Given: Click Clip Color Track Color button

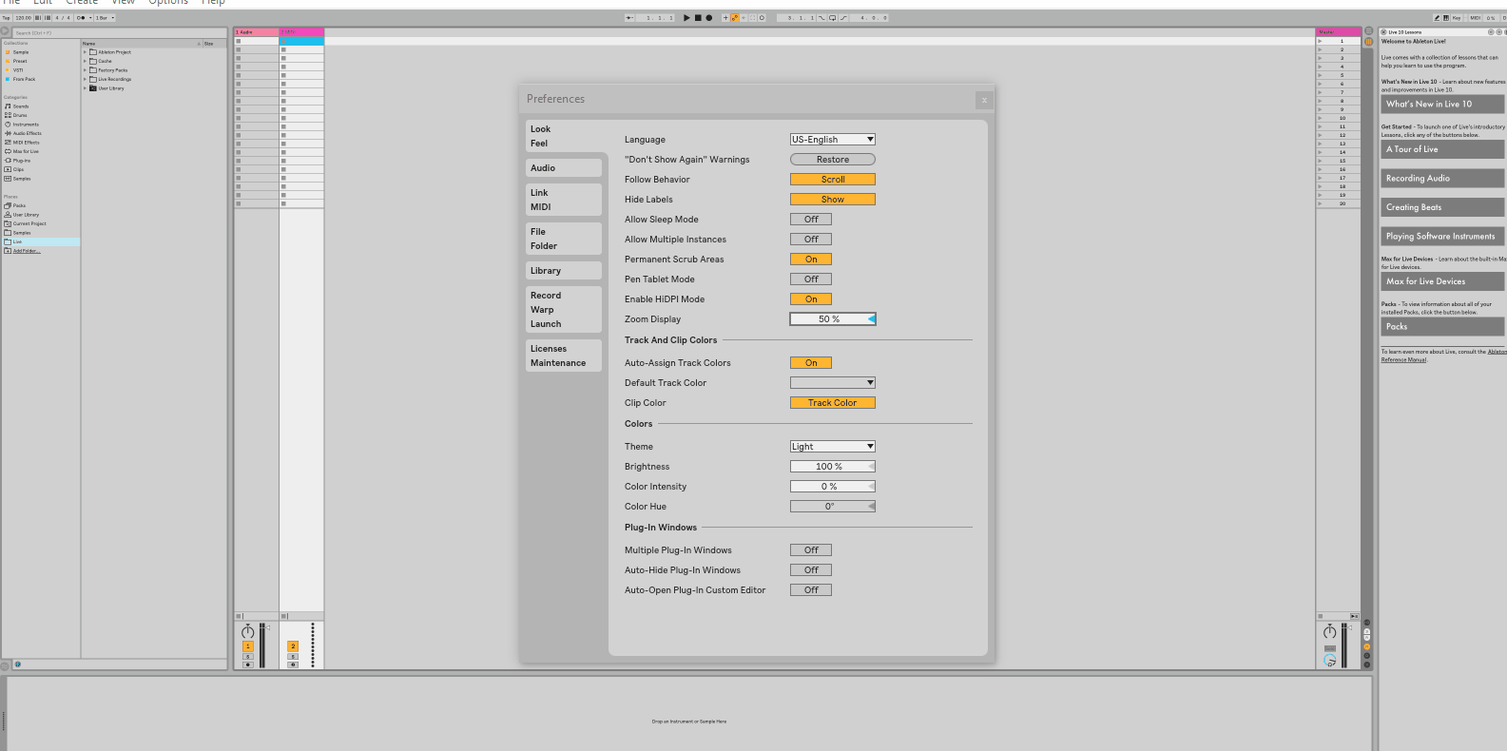Looking at the screenshot, I should (x=833, y=403).
